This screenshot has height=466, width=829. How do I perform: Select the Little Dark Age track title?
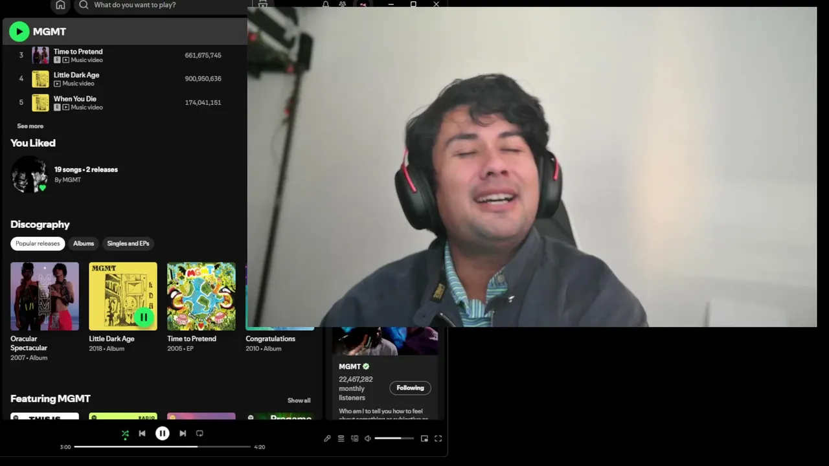[x=76, y=74]
